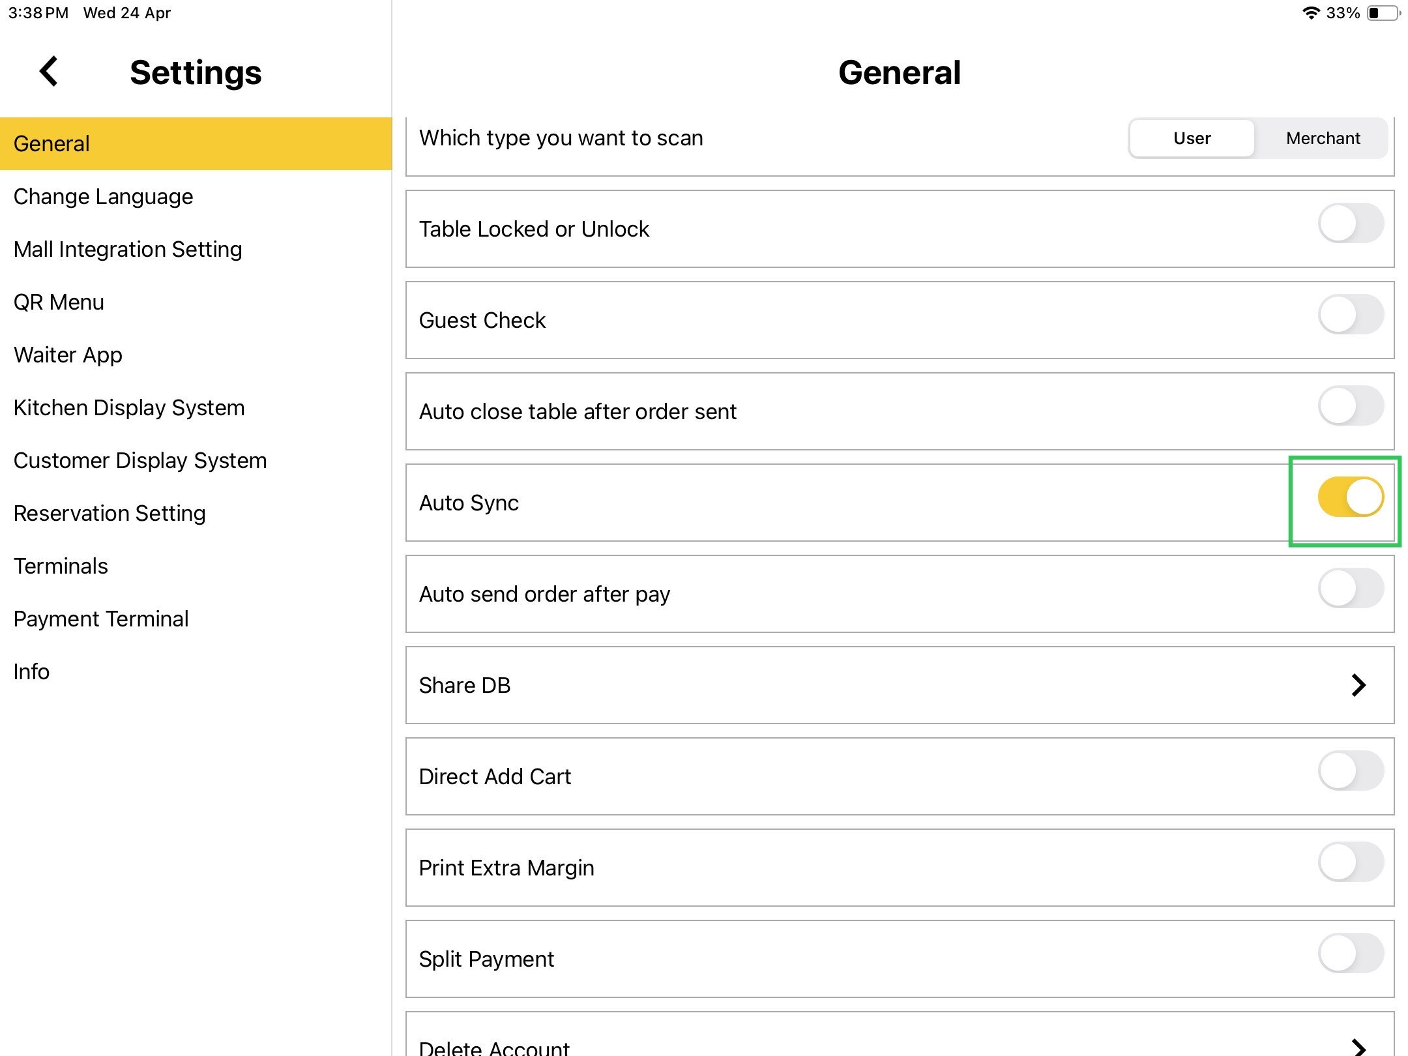1408x1056 pixels.
Task: Select Merchant scan type segment
Action: (1322, 138)
